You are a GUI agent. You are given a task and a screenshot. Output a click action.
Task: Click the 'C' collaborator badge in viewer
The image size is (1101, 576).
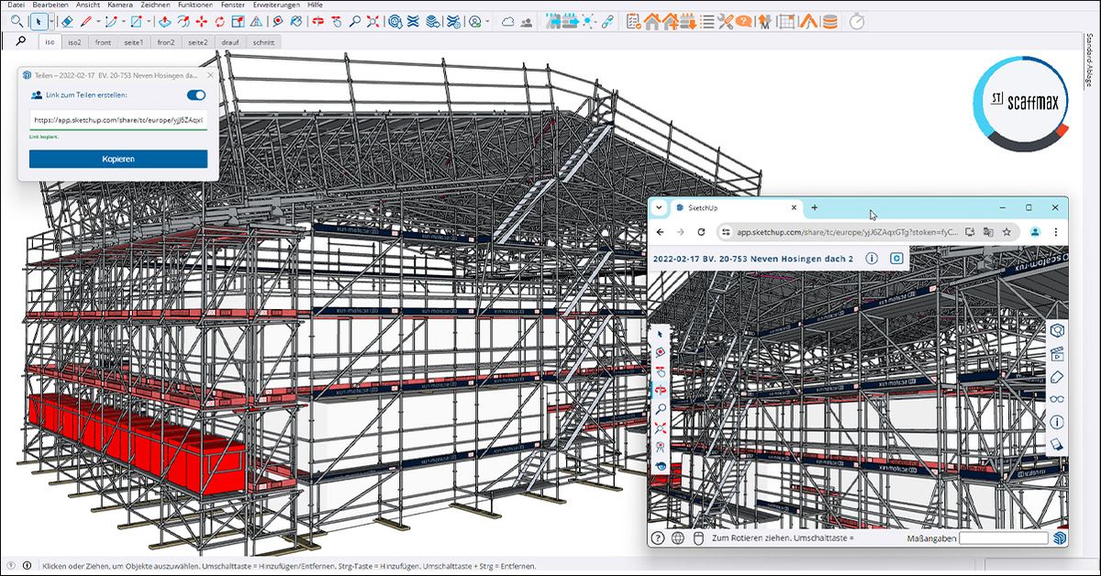[x=896, y=259]
